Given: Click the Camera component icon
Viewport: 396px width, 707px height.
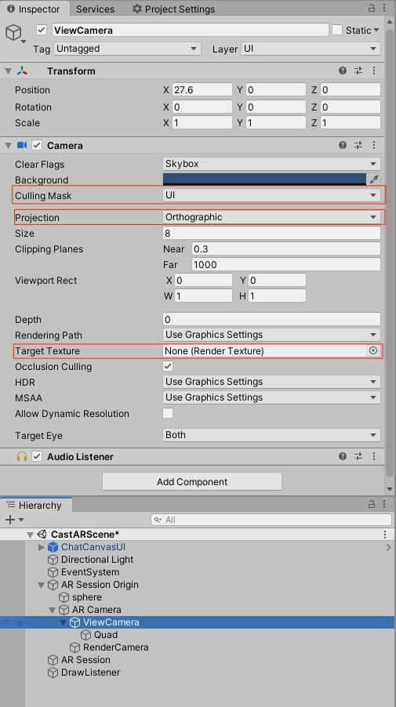Looking at the screenshot, I should [22, 145].
